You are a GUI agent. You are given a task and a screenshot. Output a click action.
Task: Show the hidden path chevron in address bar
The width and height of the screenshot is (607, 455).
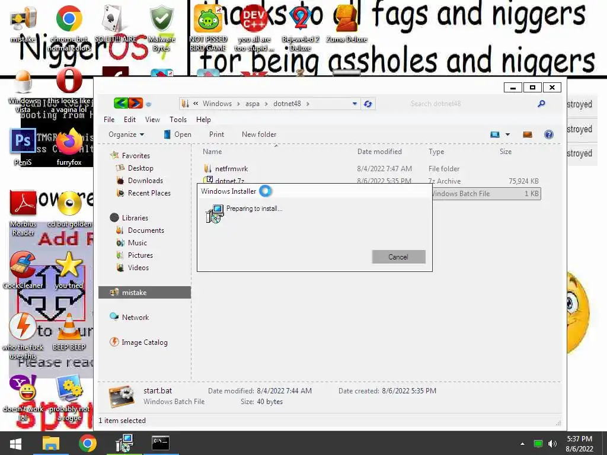coord(196,103)
